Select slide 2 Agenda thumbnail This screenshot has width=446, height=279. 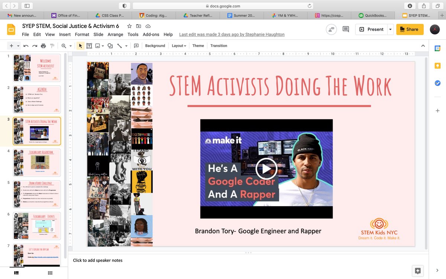pyautogui.click(x=37, y=100)
